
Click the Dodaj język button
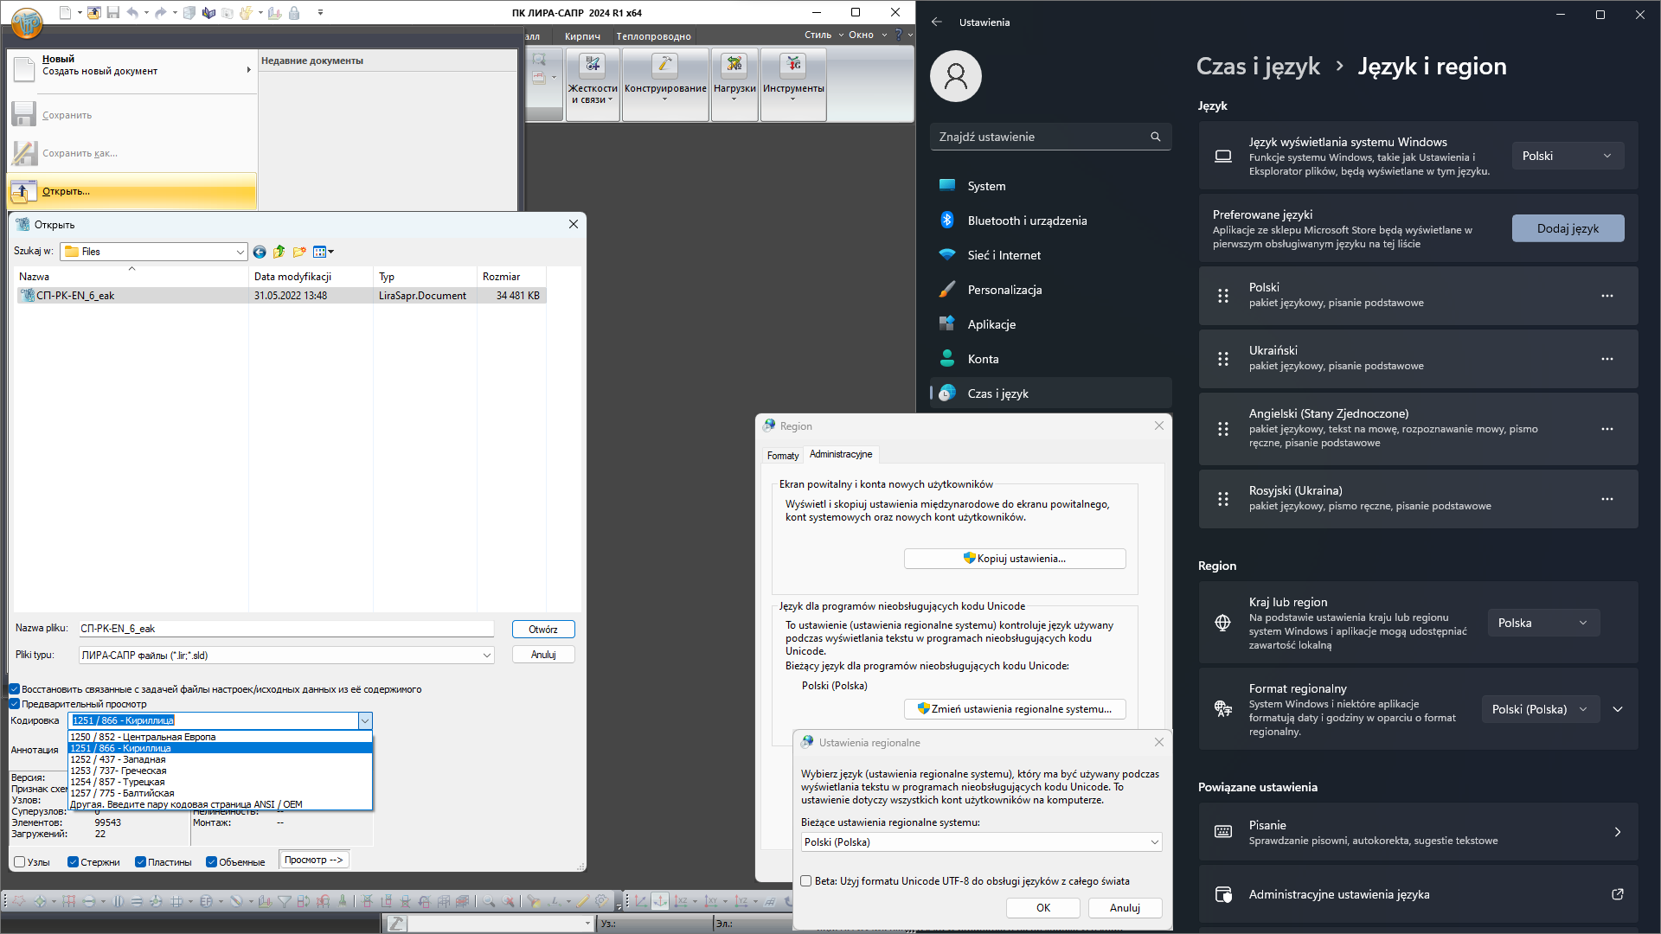pyautogui.click(x=1567, y=228)
